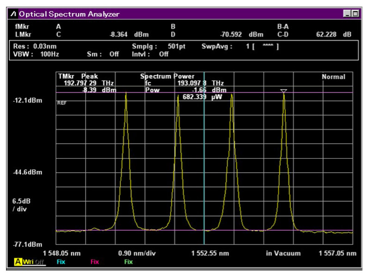Click the fMkr label
The image size is (370, 278).
click(x=22, y=27)
